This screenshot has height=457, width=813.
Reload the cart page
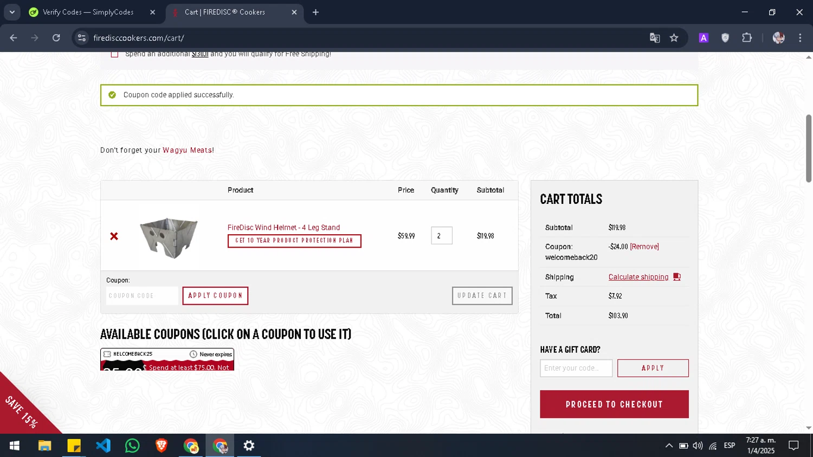pyautogui.click(x=56, y=38)
